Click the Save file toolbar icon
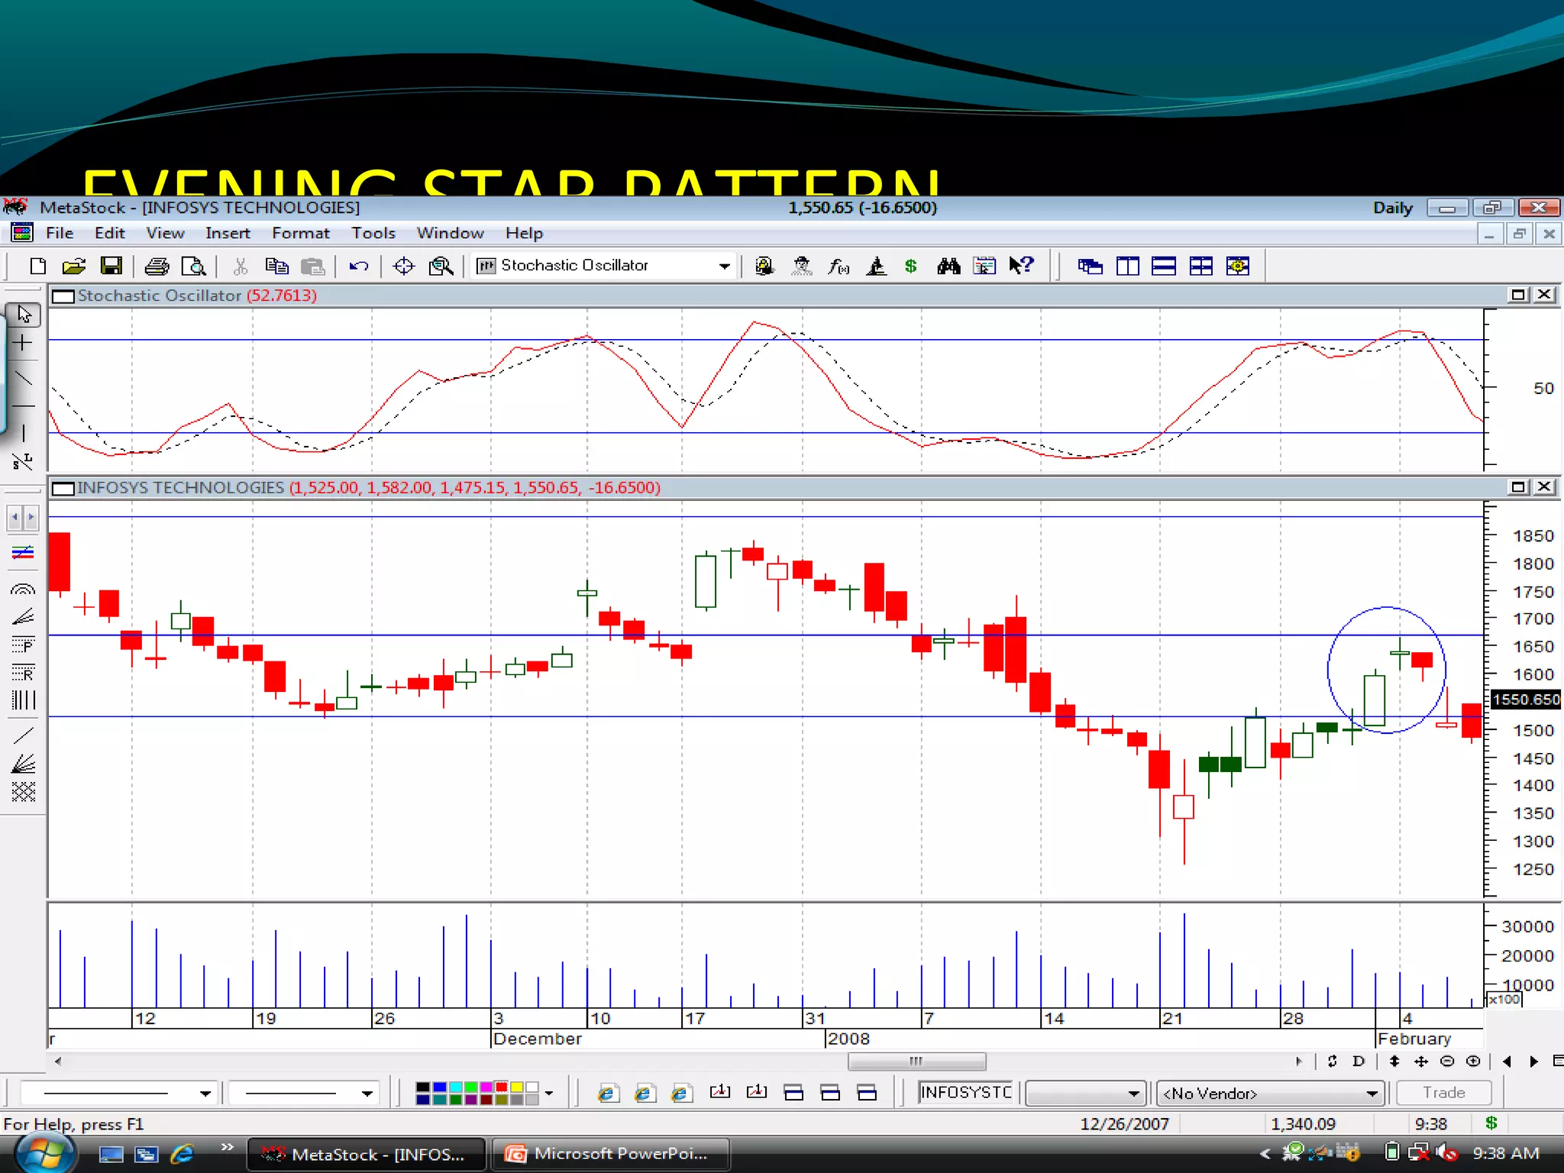 click(x=111, y=266)
